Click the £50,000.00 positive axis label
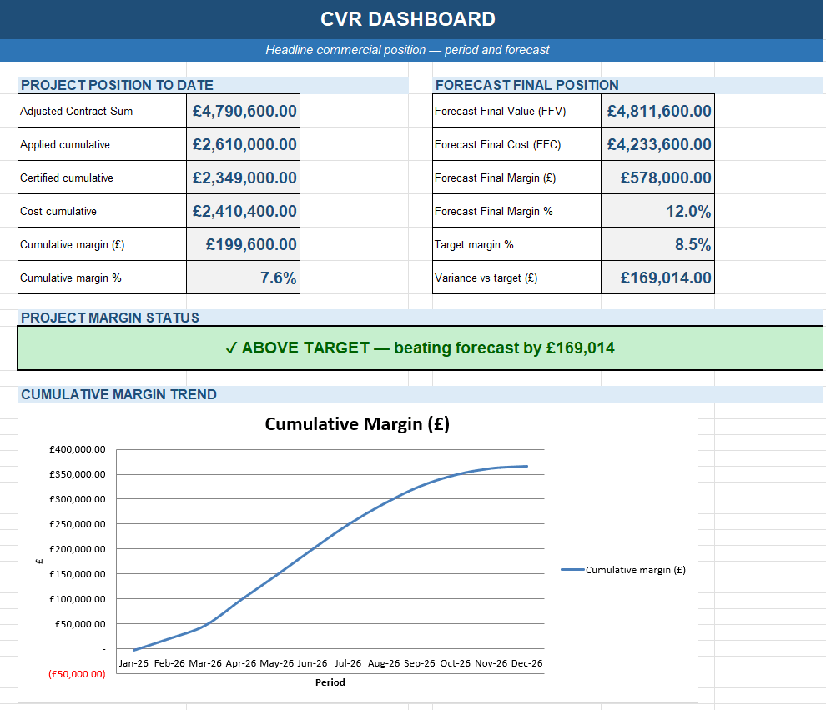 80,623
